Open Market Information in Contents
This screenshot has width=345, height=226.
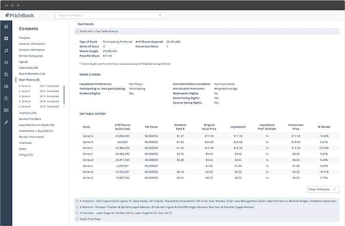point(31,137)
